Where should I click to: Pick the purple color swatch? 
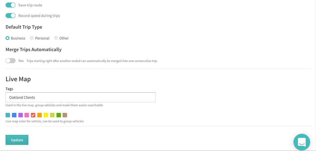pos(21,115)
